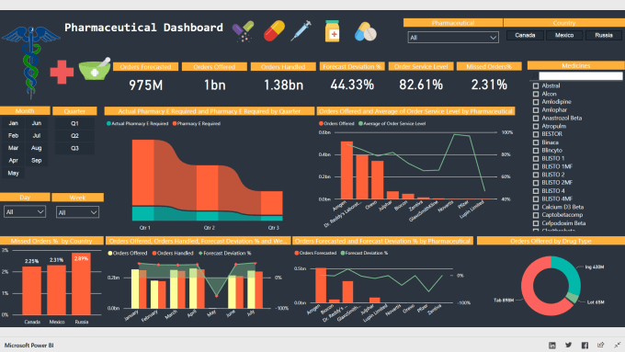Select month Sep slicer
This screenshot has width=625, height=352.
pos(36,161)
